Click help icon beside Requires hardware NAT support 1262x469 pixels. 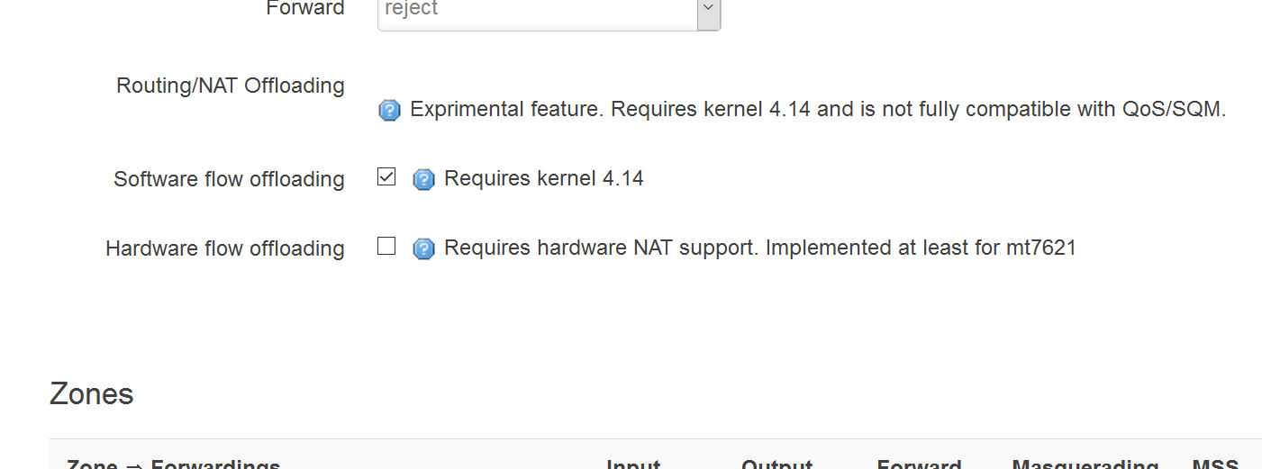pos(423,248)
